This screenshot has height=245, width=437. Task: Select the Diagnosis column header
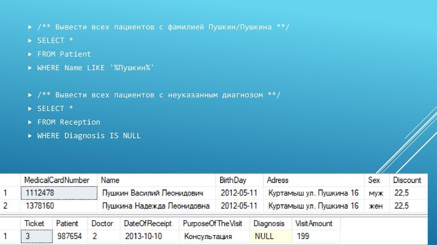[x=269, y=223]
